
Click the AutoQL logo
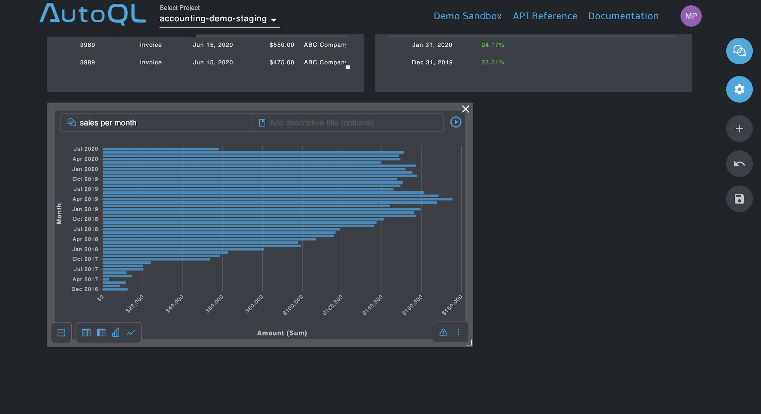click(x=93, y=14)
